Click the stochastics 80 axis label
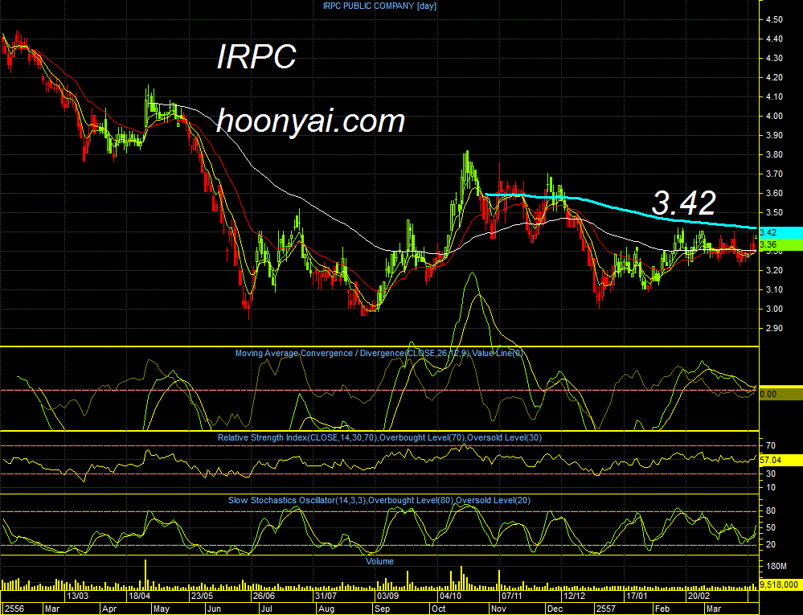Viewport: 803px width, 615px height. 770,511
